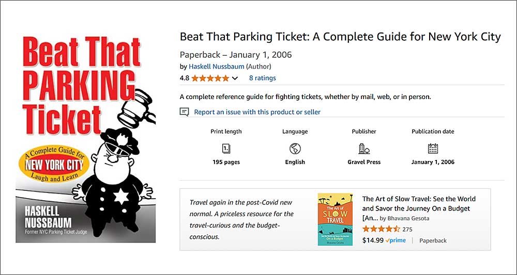Click the star rating of The Art of Slow Travel
Viewport: 517px width, 275px height.
click(x=381, y=229)
